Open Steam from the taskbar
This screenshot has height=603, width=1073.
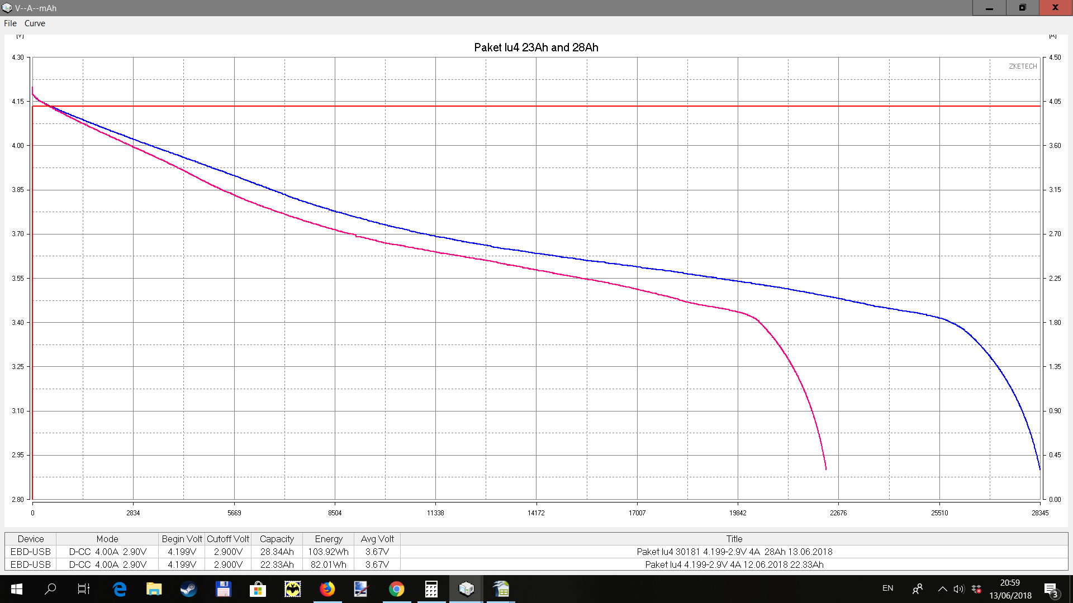click(x=188, y=589)
